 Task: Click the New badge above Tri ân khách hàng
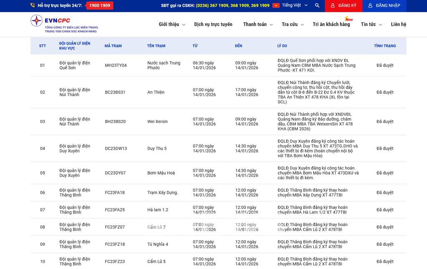coord(349,19)
